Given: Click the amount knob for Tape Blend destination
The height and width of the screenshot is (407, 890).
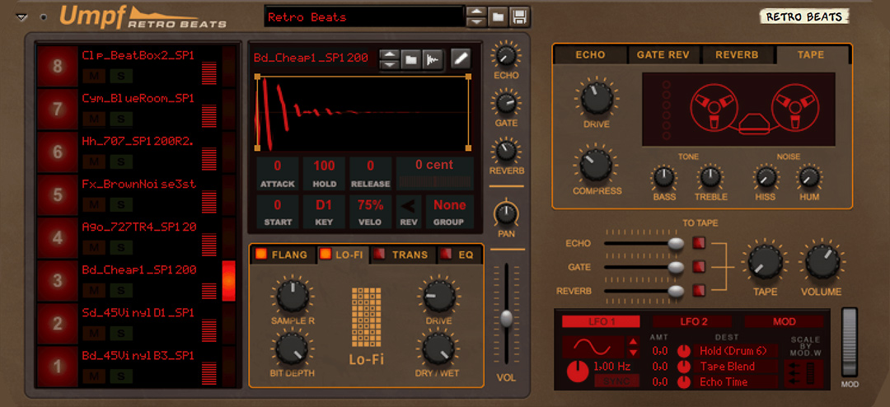Looking at the screenshot, I should (685, 367).
